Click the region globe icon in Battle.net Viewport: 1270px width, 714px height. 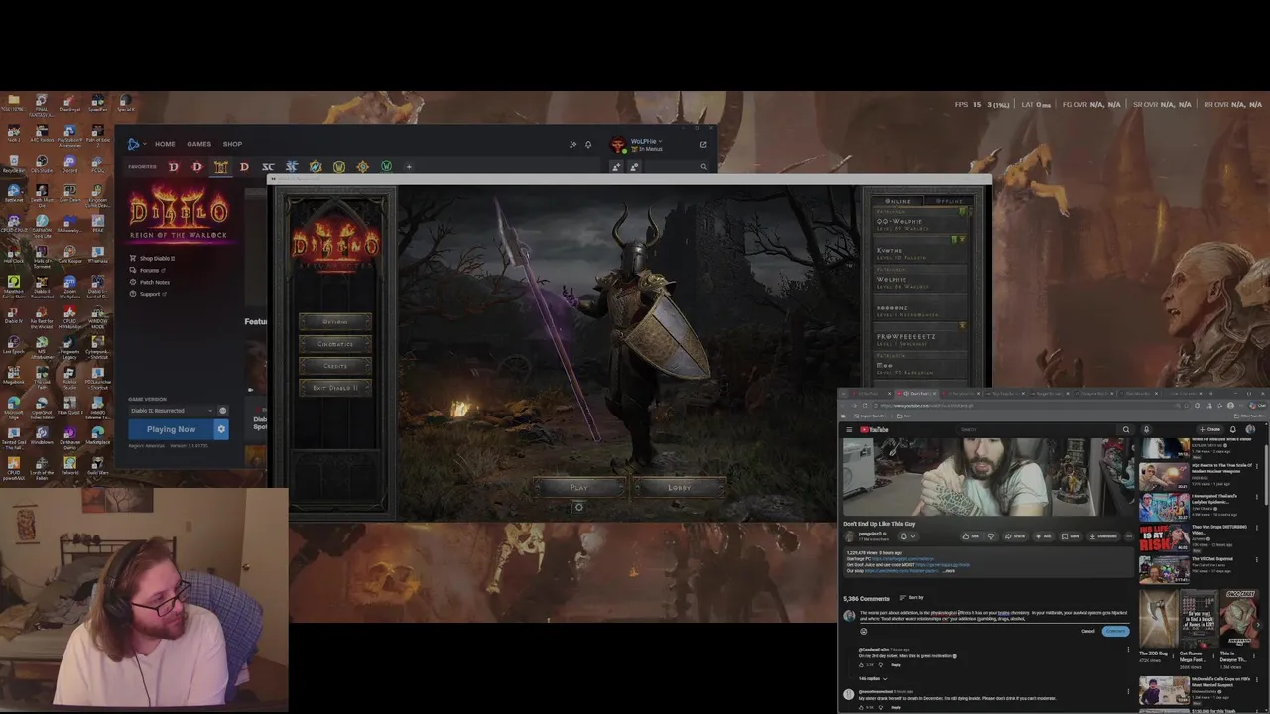point(222,410)
